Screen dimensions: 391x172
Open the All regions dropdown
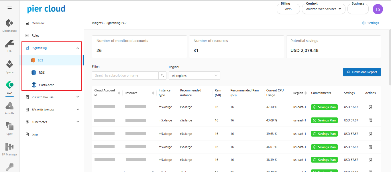(194, 76)
